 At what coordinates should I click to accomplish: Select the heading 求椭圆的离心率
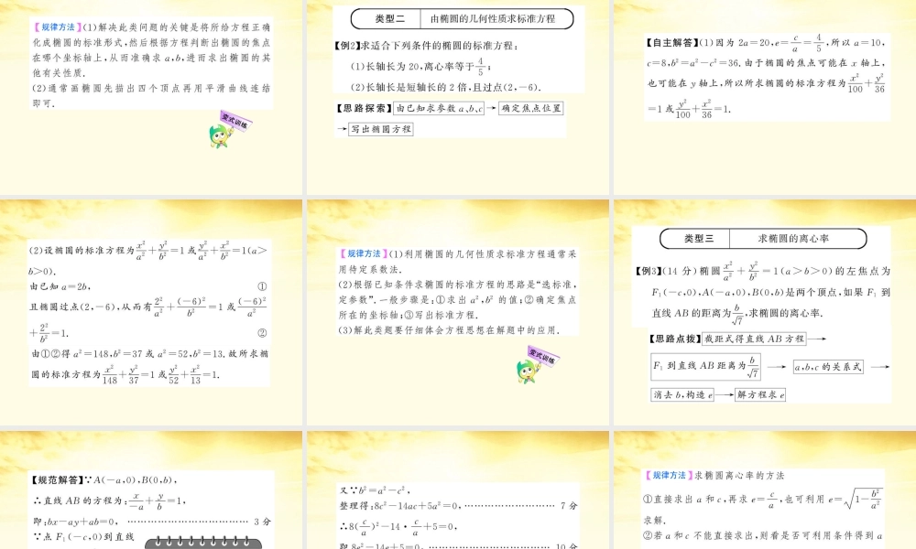pyautogui.click(x=793, y=239)
